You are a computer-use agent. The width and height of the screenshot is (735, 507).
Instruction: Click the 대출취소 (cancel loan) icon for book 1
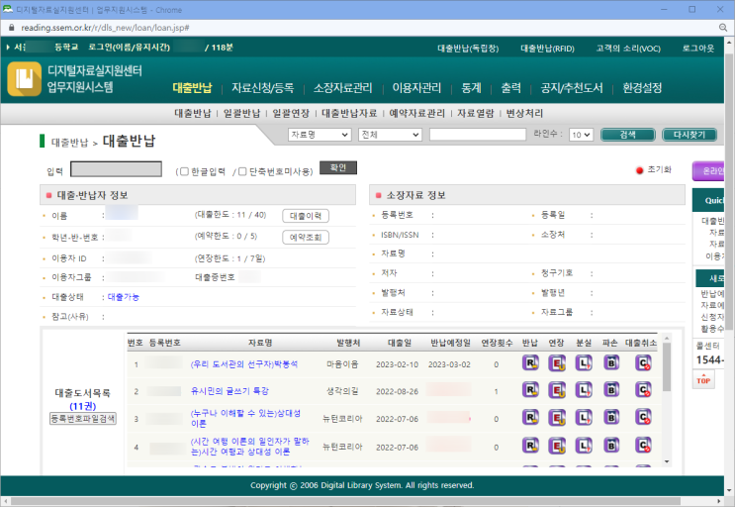pyautogui.click(x=643, y=363)
